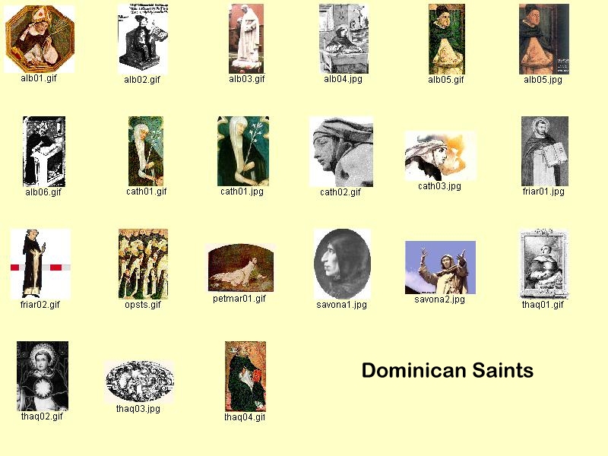Click the opsts.gif file name
The image size is (608, 456).
[143, 305]
